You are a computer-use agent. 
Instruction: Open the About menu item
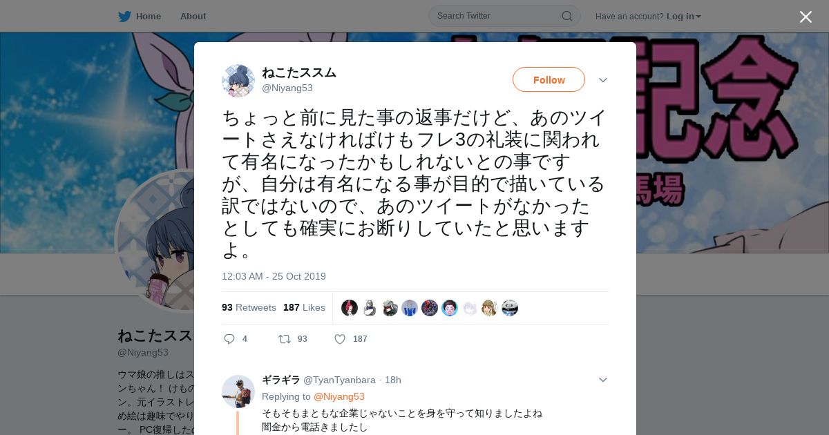tap(193, 16)
